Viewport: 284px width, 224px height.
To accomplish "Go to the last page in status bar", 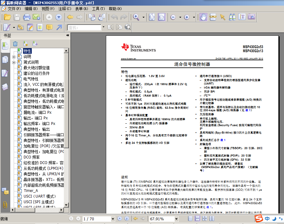I will coord(127,219).
